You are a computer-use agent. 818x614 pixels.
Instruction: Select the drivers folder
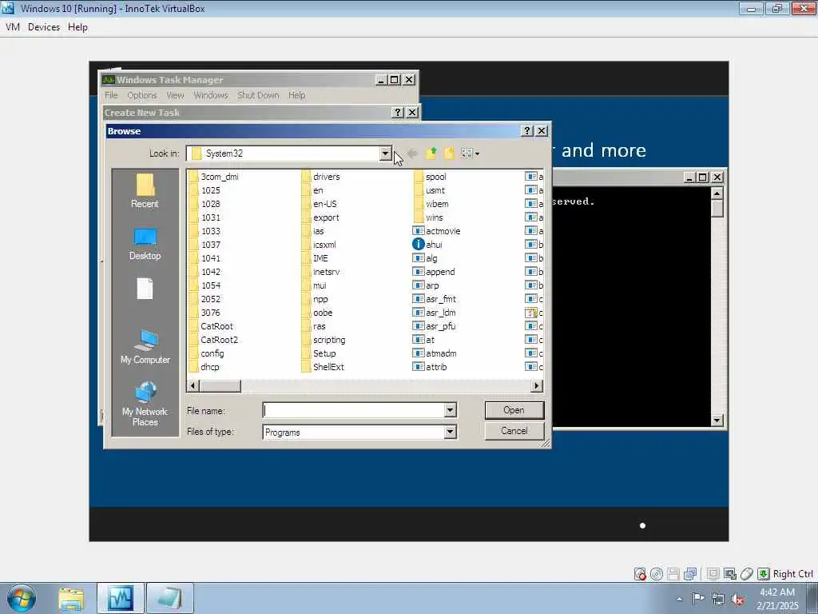click(x=320, y=177)
